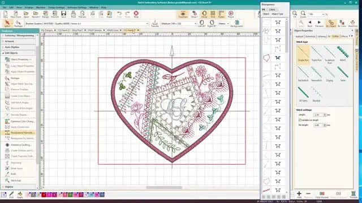362x203 pixels.
Task: Print the design with Print icon
Action: pos(73,14)
